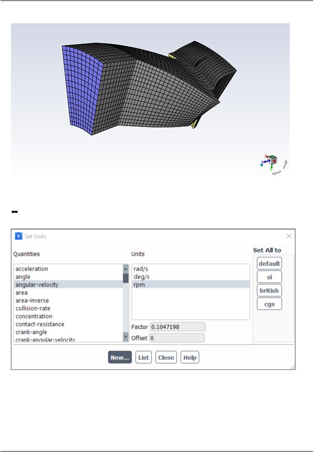Click the Close button in Set Units

click(166, 358)
